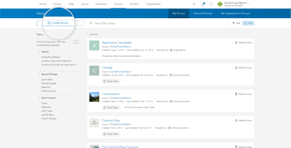Filter by Someone Outside the Organization
Image resolution: width=291 pixels, height=148 pixels.
click(x=59, y=65)
